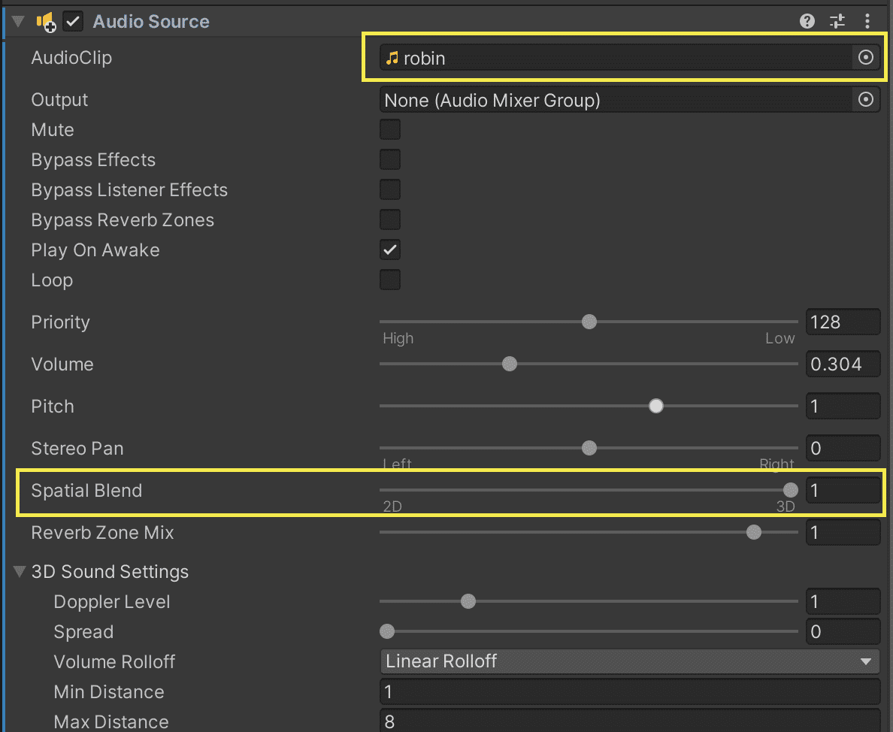Image resolution: width=893 pixels, height=732 pixels.
Task: Click the AudioClip object picker circle
Action: point(866,58)
